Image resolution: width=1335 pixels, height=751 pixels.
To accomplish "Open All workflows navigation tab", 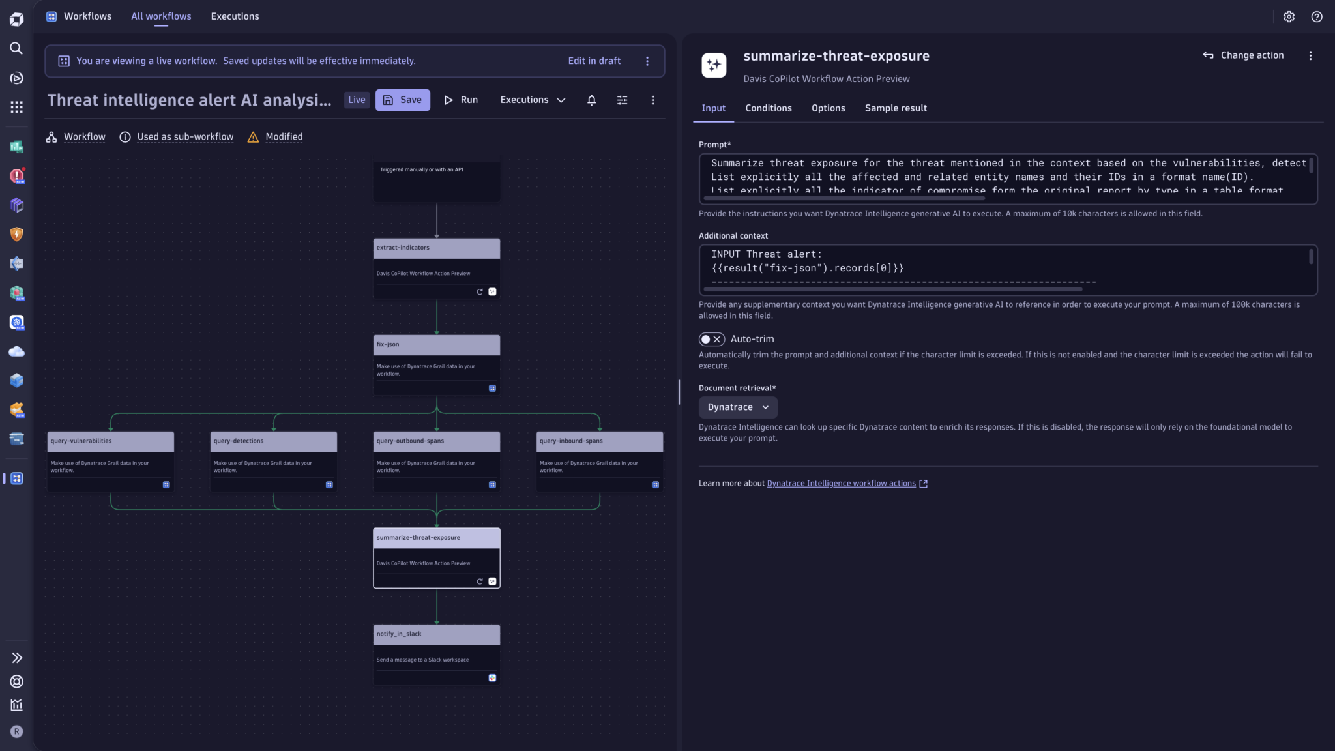I will 161,16.
